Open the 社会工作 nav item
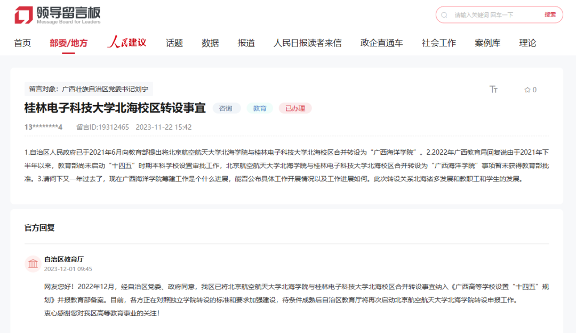The height and width of the screenshot is (333, 576). click(x=439, y=43)
